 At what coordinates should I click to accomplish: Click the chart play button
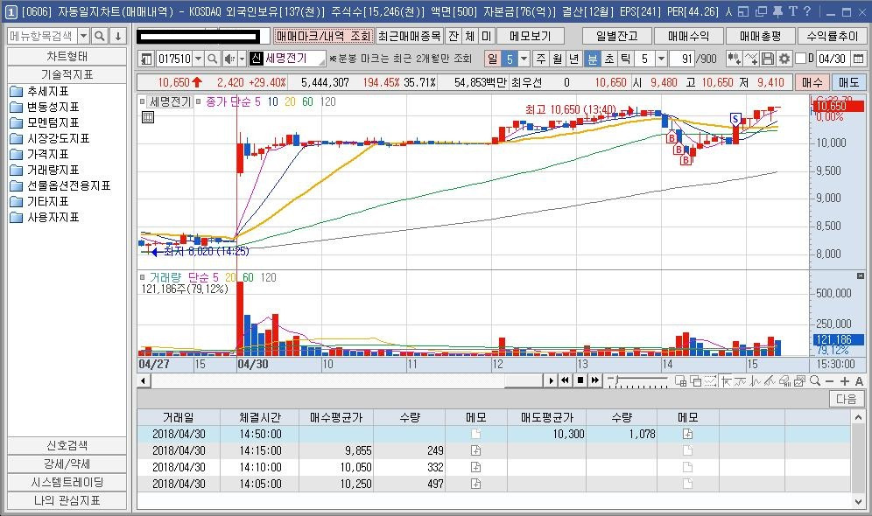pos(551,380)
